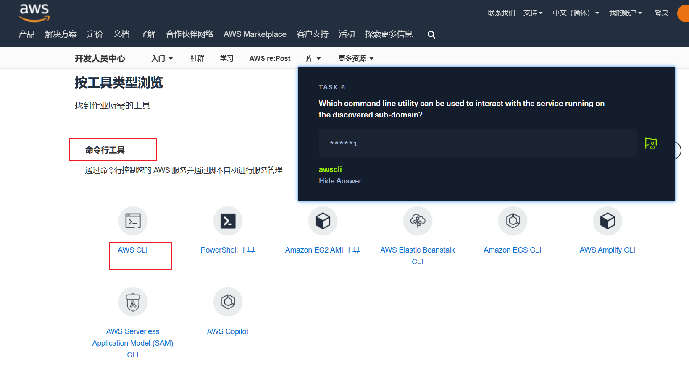The width and height of the screenshot is (689, 365).
Task: Click Hide Answer under awscli
Action: click(340, 181)
